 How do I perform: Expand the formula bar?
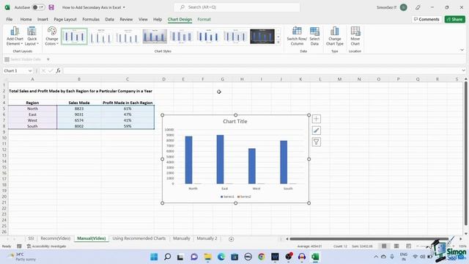pos(463,70)
